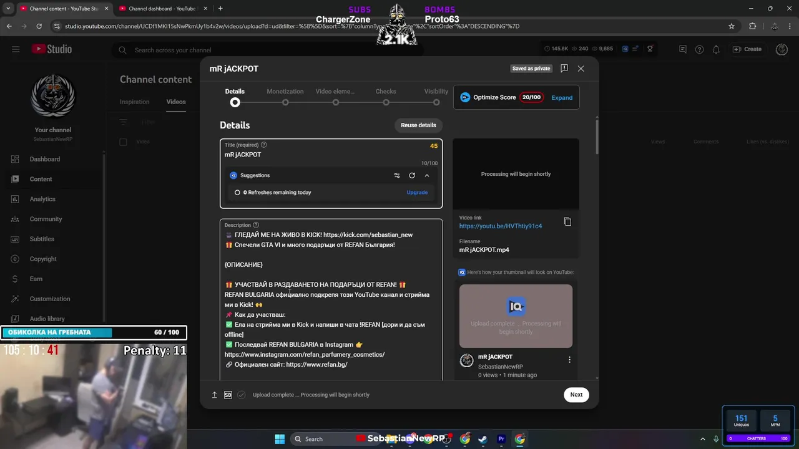This screenshot has height=449, width=799.
Task: Click the Earn dollar sign icon
Action: 16,279
